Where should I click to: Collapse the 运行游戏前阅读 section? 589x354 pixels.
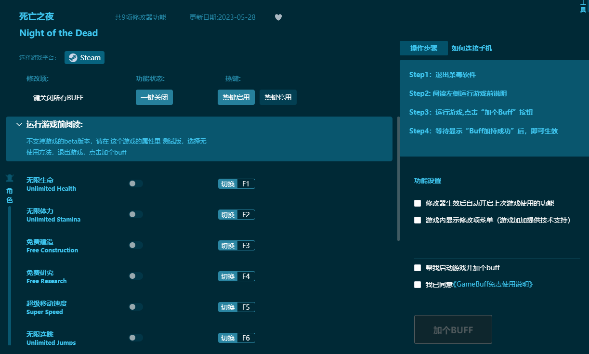pos(19,125)
